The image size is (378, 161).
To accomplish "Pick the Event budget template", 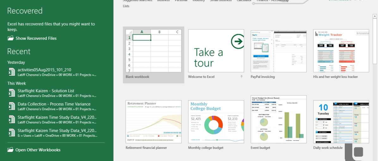I will click(279, 119).
